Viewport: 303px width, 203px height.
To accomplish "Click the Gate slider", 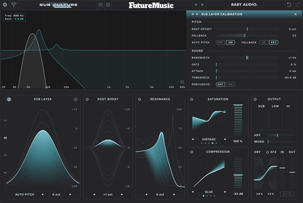I will point(247,64).
